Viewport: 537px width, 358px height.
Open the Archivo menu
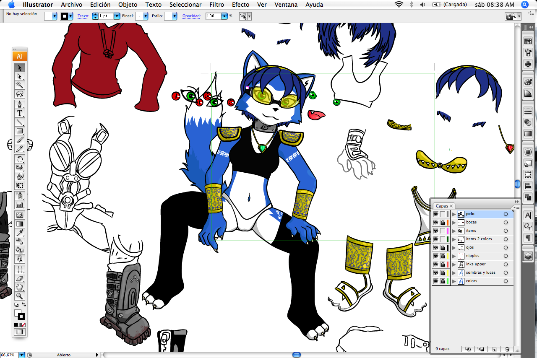point(71,5)
